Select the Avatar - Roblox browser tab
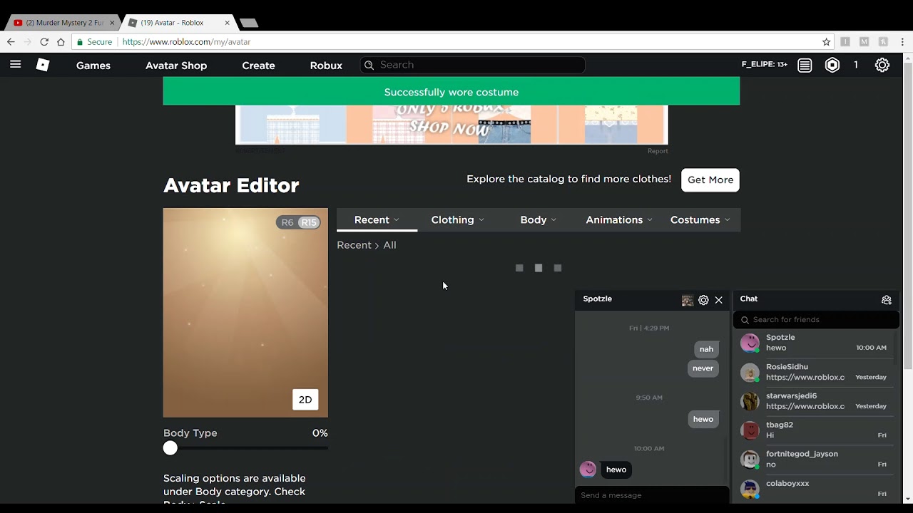 (x=177, y=23)
